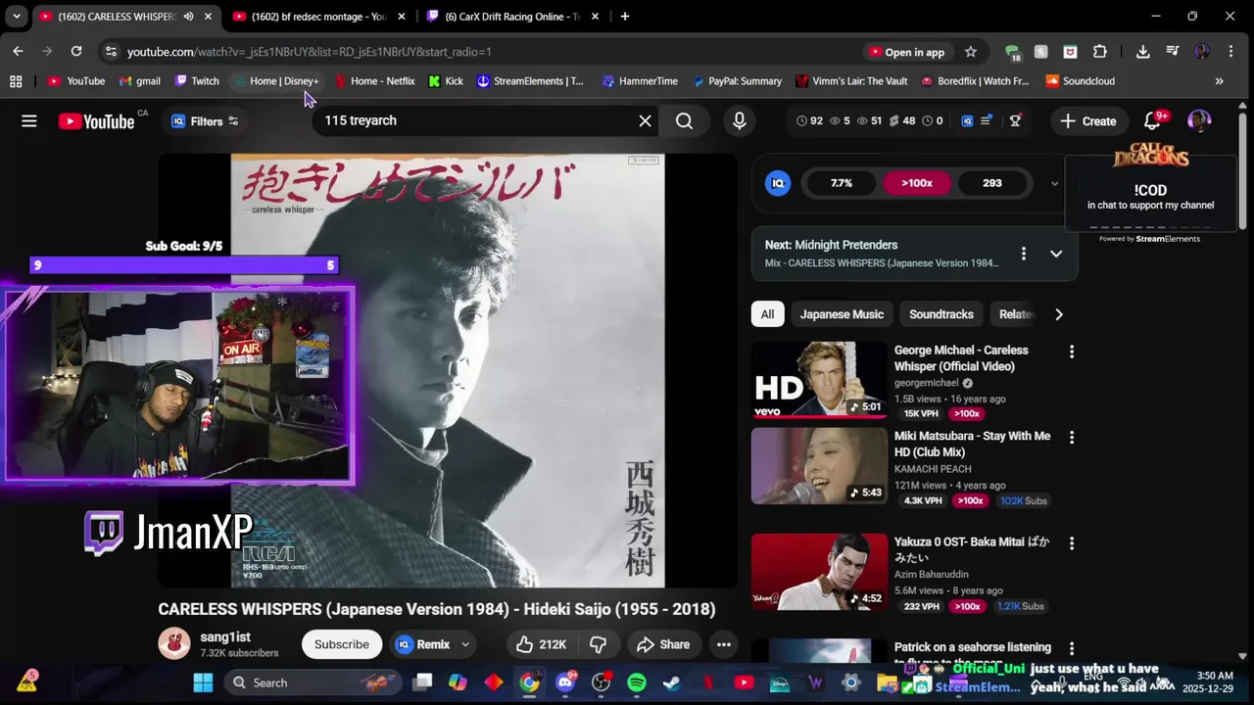Open queue three-dot menu for mix
Image resolution: width=1254 pixels, height=705 pixels.
1024,254
